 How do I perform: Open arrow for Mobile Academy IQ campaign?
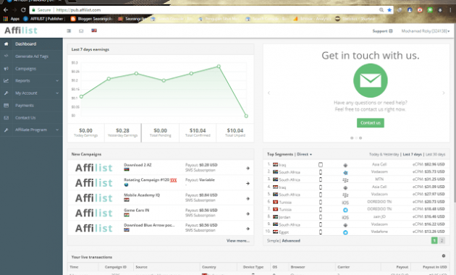(248, 198)
